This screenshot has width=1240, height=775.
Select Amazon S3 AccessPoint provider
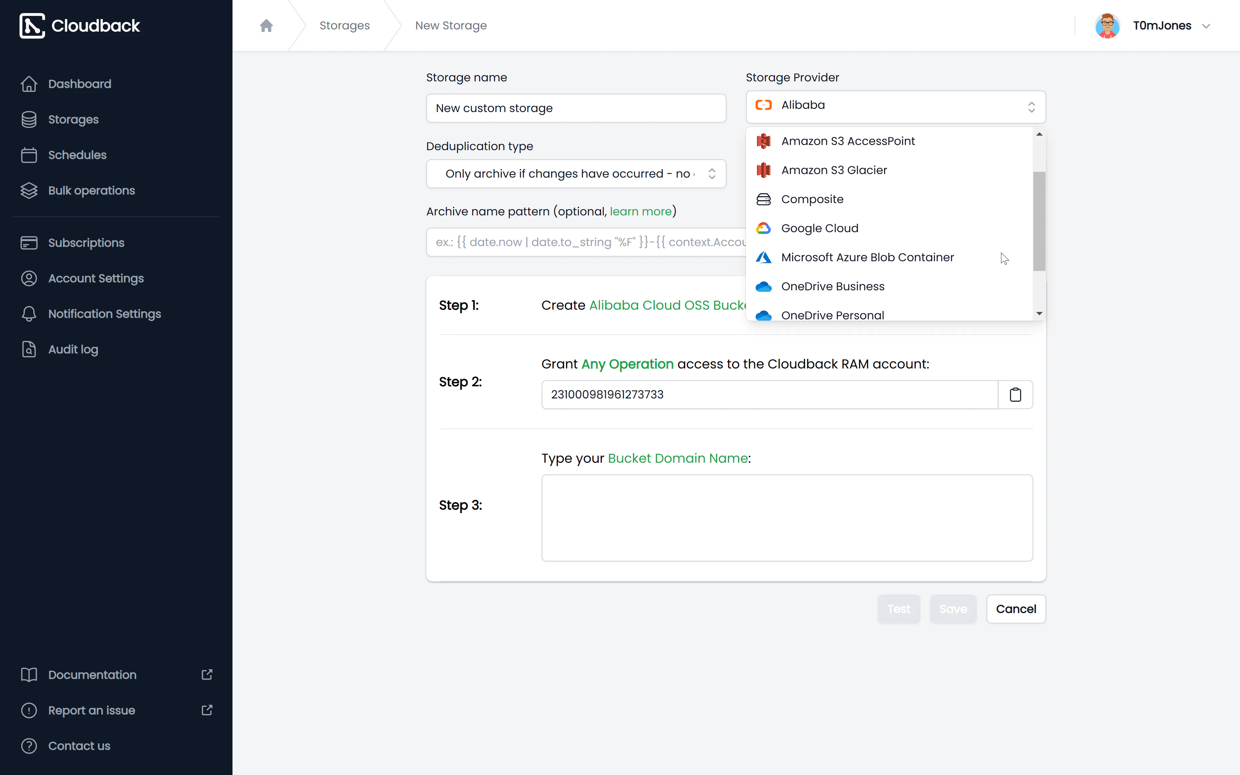889,141
